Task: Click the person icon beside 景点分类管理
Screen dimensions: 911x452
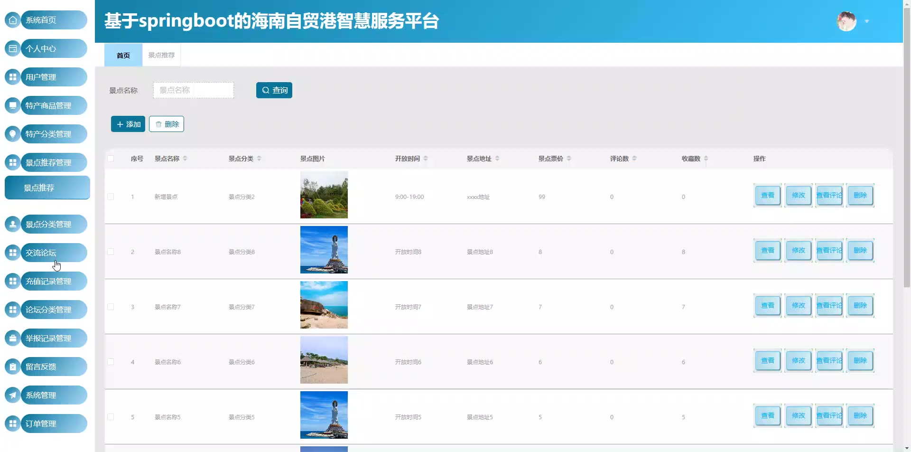Action: click(13, 224)
